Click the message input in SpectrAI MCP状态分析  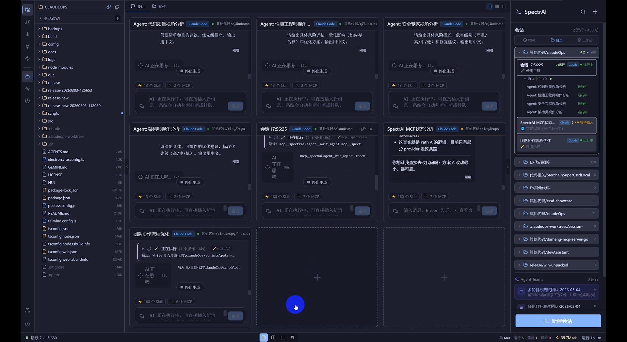point(438,211)
